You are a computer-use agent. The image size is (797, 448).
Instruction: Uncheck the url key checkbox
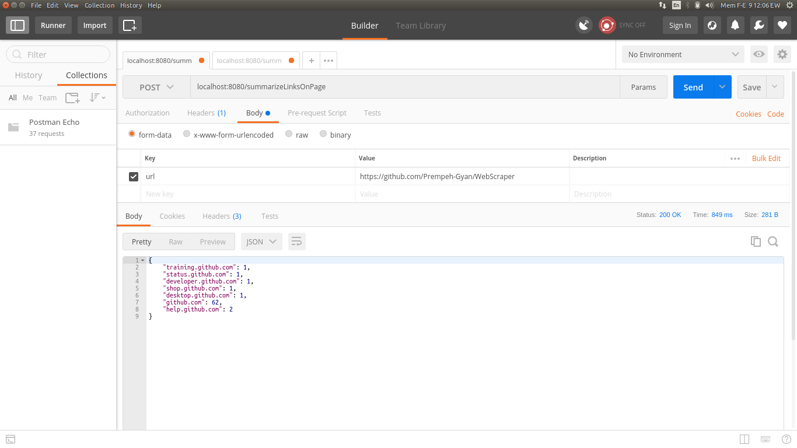pyautogui.click(x=134, y=176)
